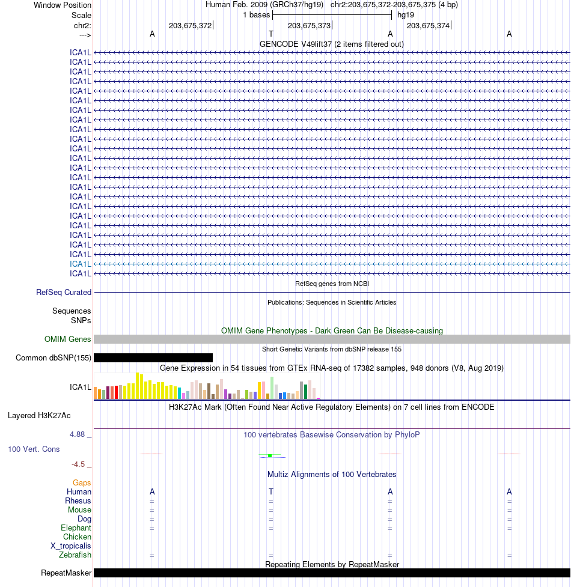
Task: Click the ---> sequence direction label
Action: 85,35
